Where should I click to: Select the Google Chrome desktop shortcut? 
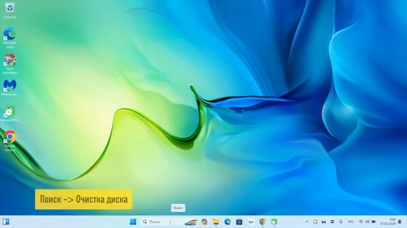pos(10,141)
